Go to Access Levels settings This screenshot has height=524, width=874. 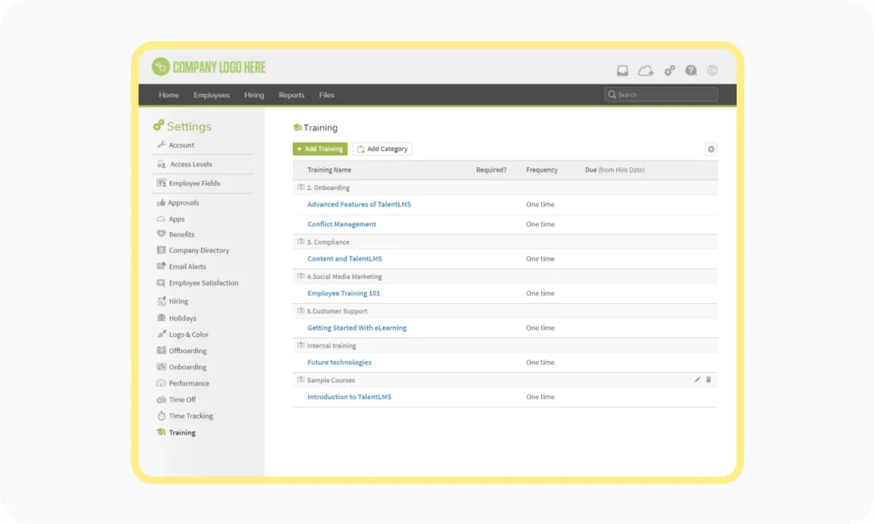click(x=190, y=164)
